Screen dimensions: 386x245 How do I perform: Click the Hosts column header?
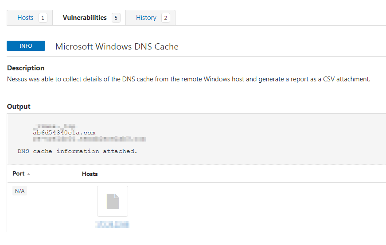(90, 174)
